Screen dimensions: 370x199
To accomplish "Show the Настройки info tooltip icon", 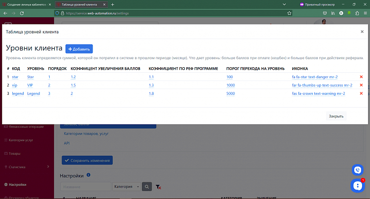I will [89, 175].
